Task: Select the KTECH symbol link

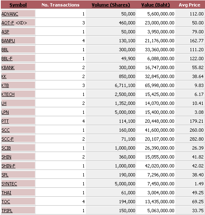Action: pos(8,94)
